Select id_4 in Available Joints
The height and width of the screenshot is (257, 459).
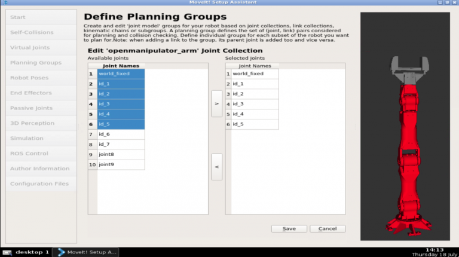pyautogui.click(x=121, y=114)
